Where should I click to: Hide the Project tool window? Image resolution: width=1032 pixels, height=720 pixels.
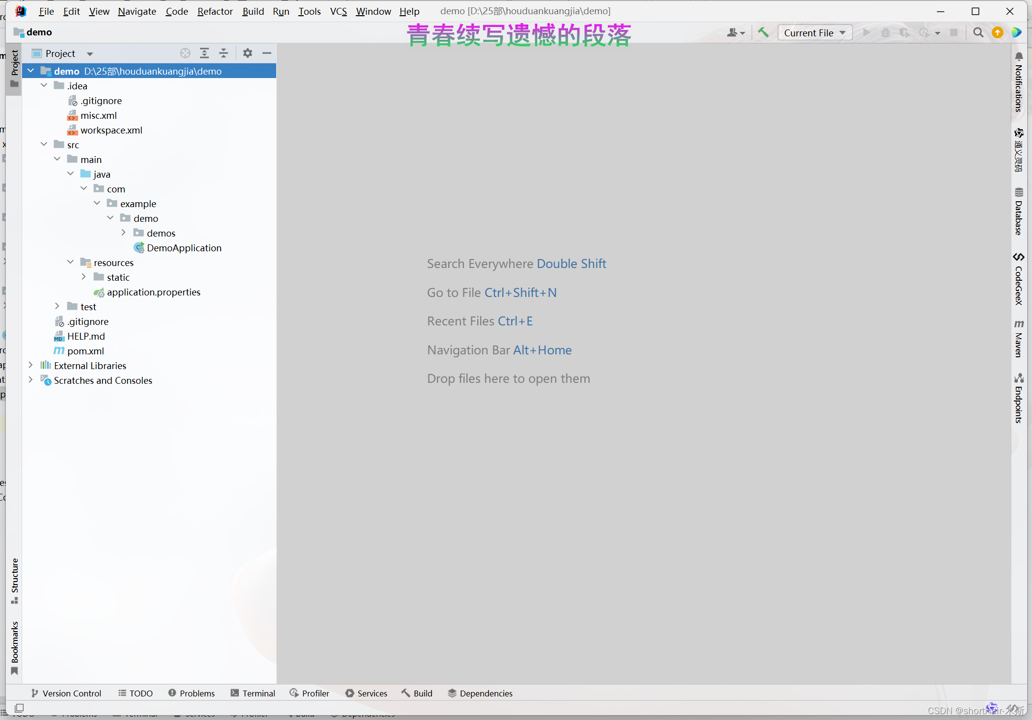point(267,53)
